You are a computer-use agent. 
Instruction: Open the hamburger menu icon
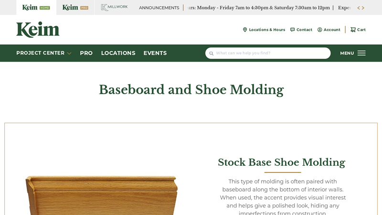click(x=361, y=53)
